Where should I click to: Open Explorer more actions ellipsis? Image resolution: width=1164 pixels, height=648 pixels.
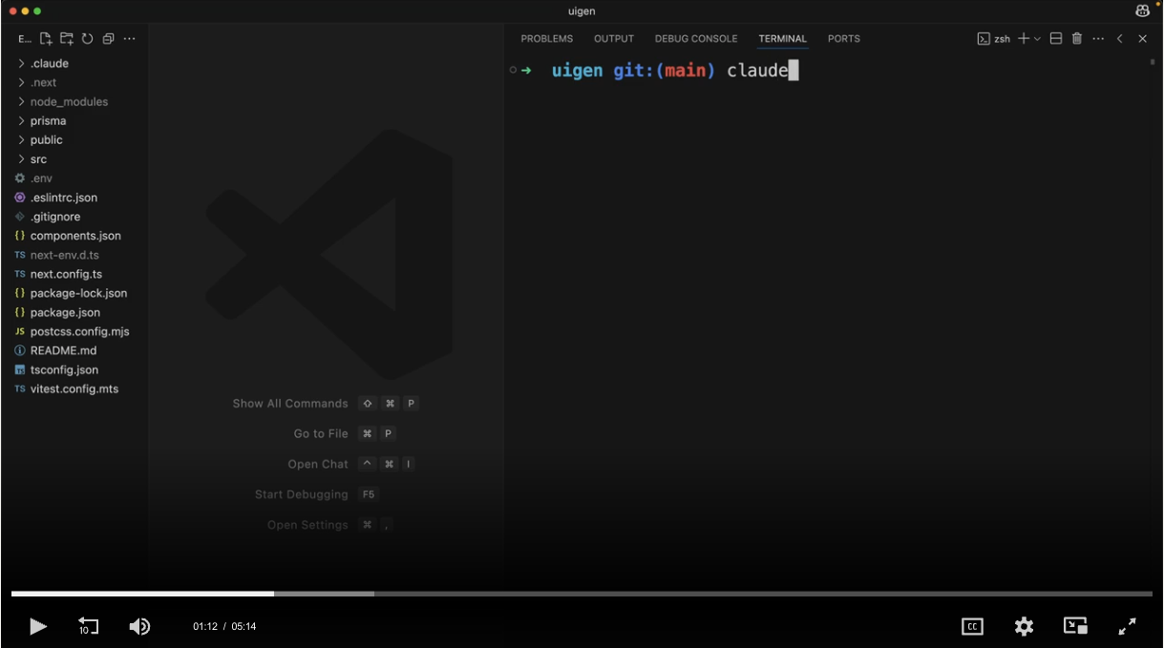[130, 39]
